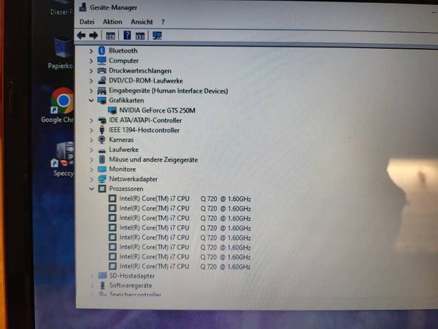Select the SD-Hostadapter tree label
Viewport: 438px width, 329px height.
coord(132,276)
